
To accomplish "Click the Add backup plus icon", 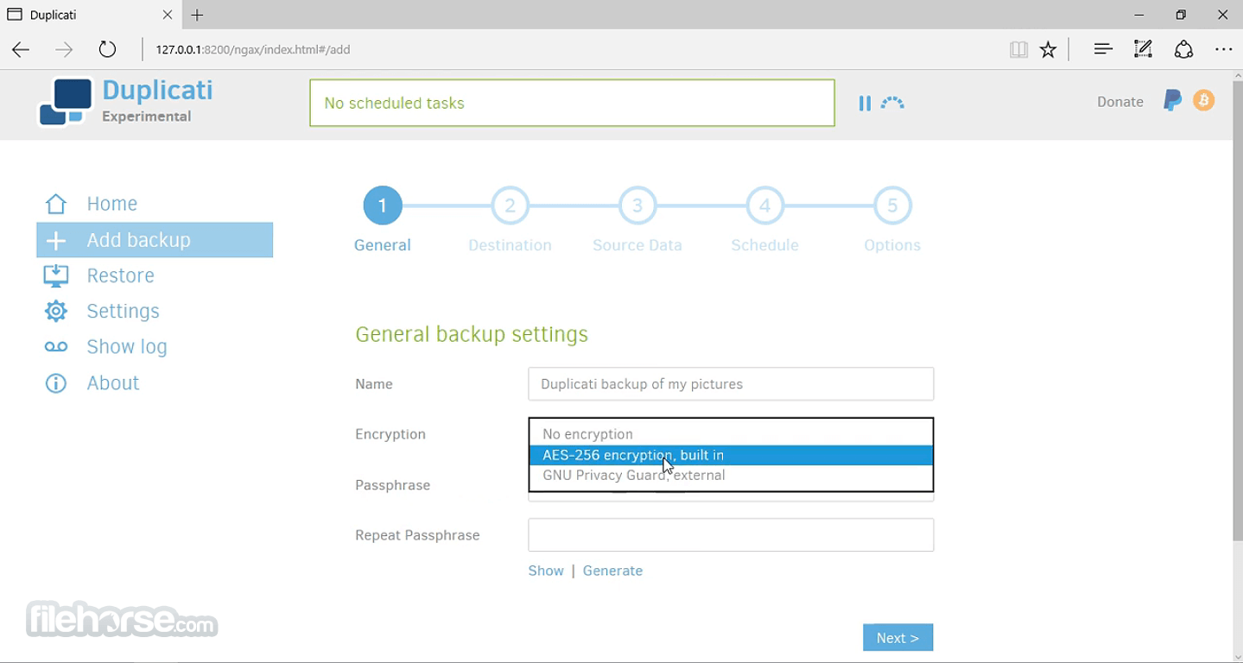I will 56,240.
